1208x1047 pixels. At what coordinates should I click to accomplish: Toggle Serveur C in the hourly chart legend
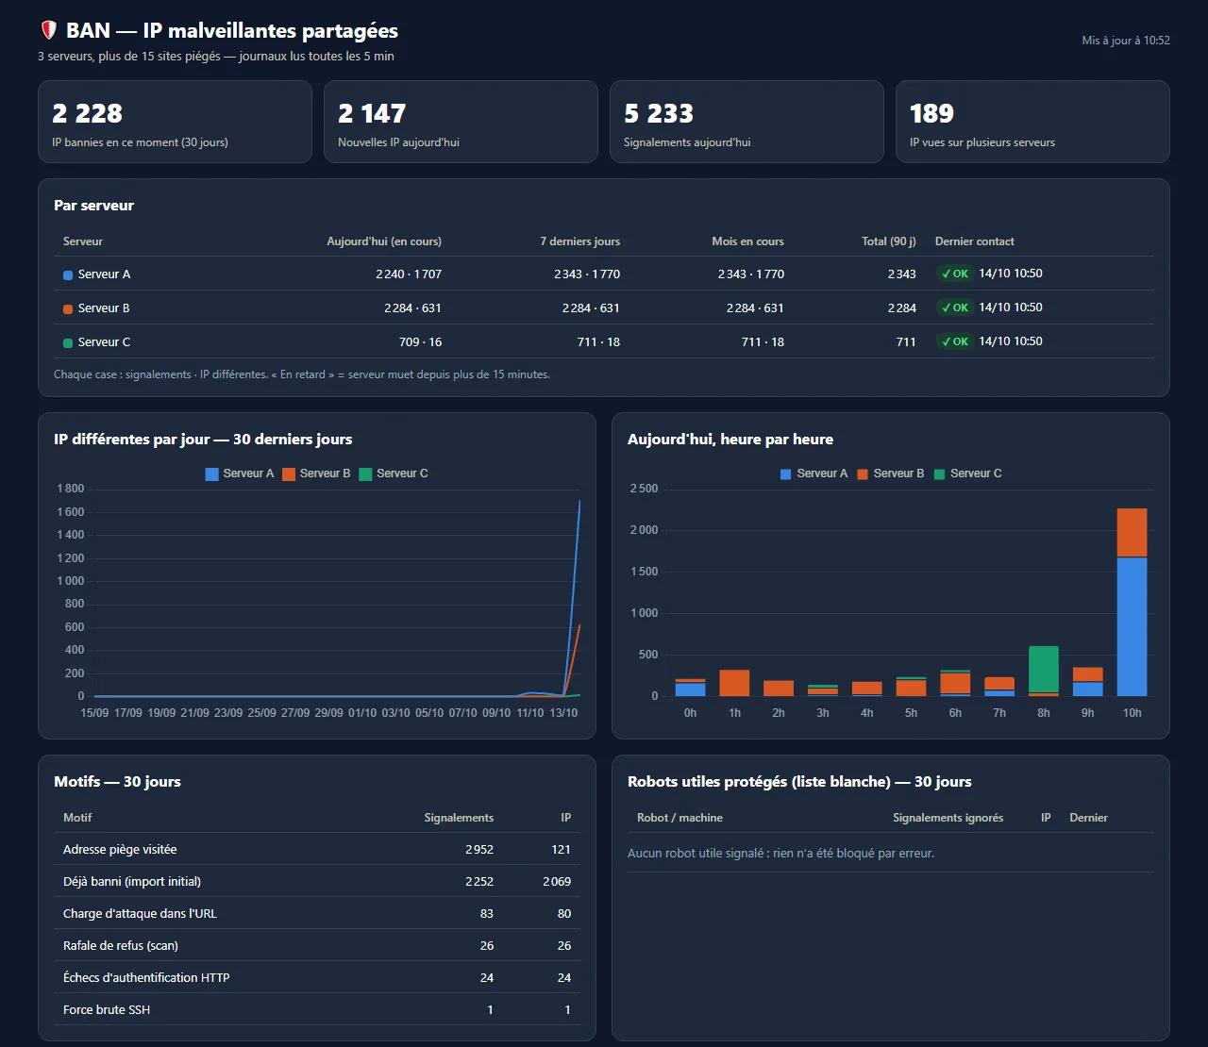pos(967,474)
